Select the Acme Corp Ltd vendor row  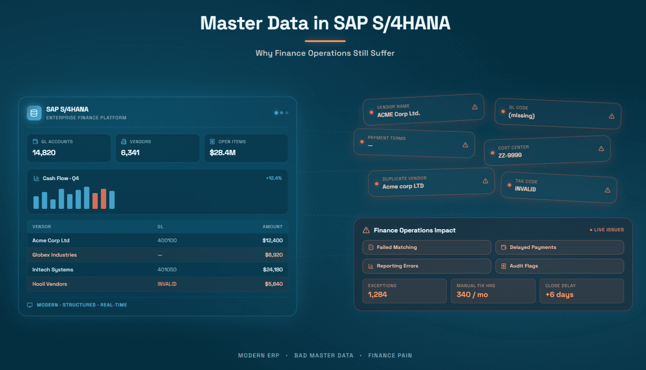coord(158,240)
